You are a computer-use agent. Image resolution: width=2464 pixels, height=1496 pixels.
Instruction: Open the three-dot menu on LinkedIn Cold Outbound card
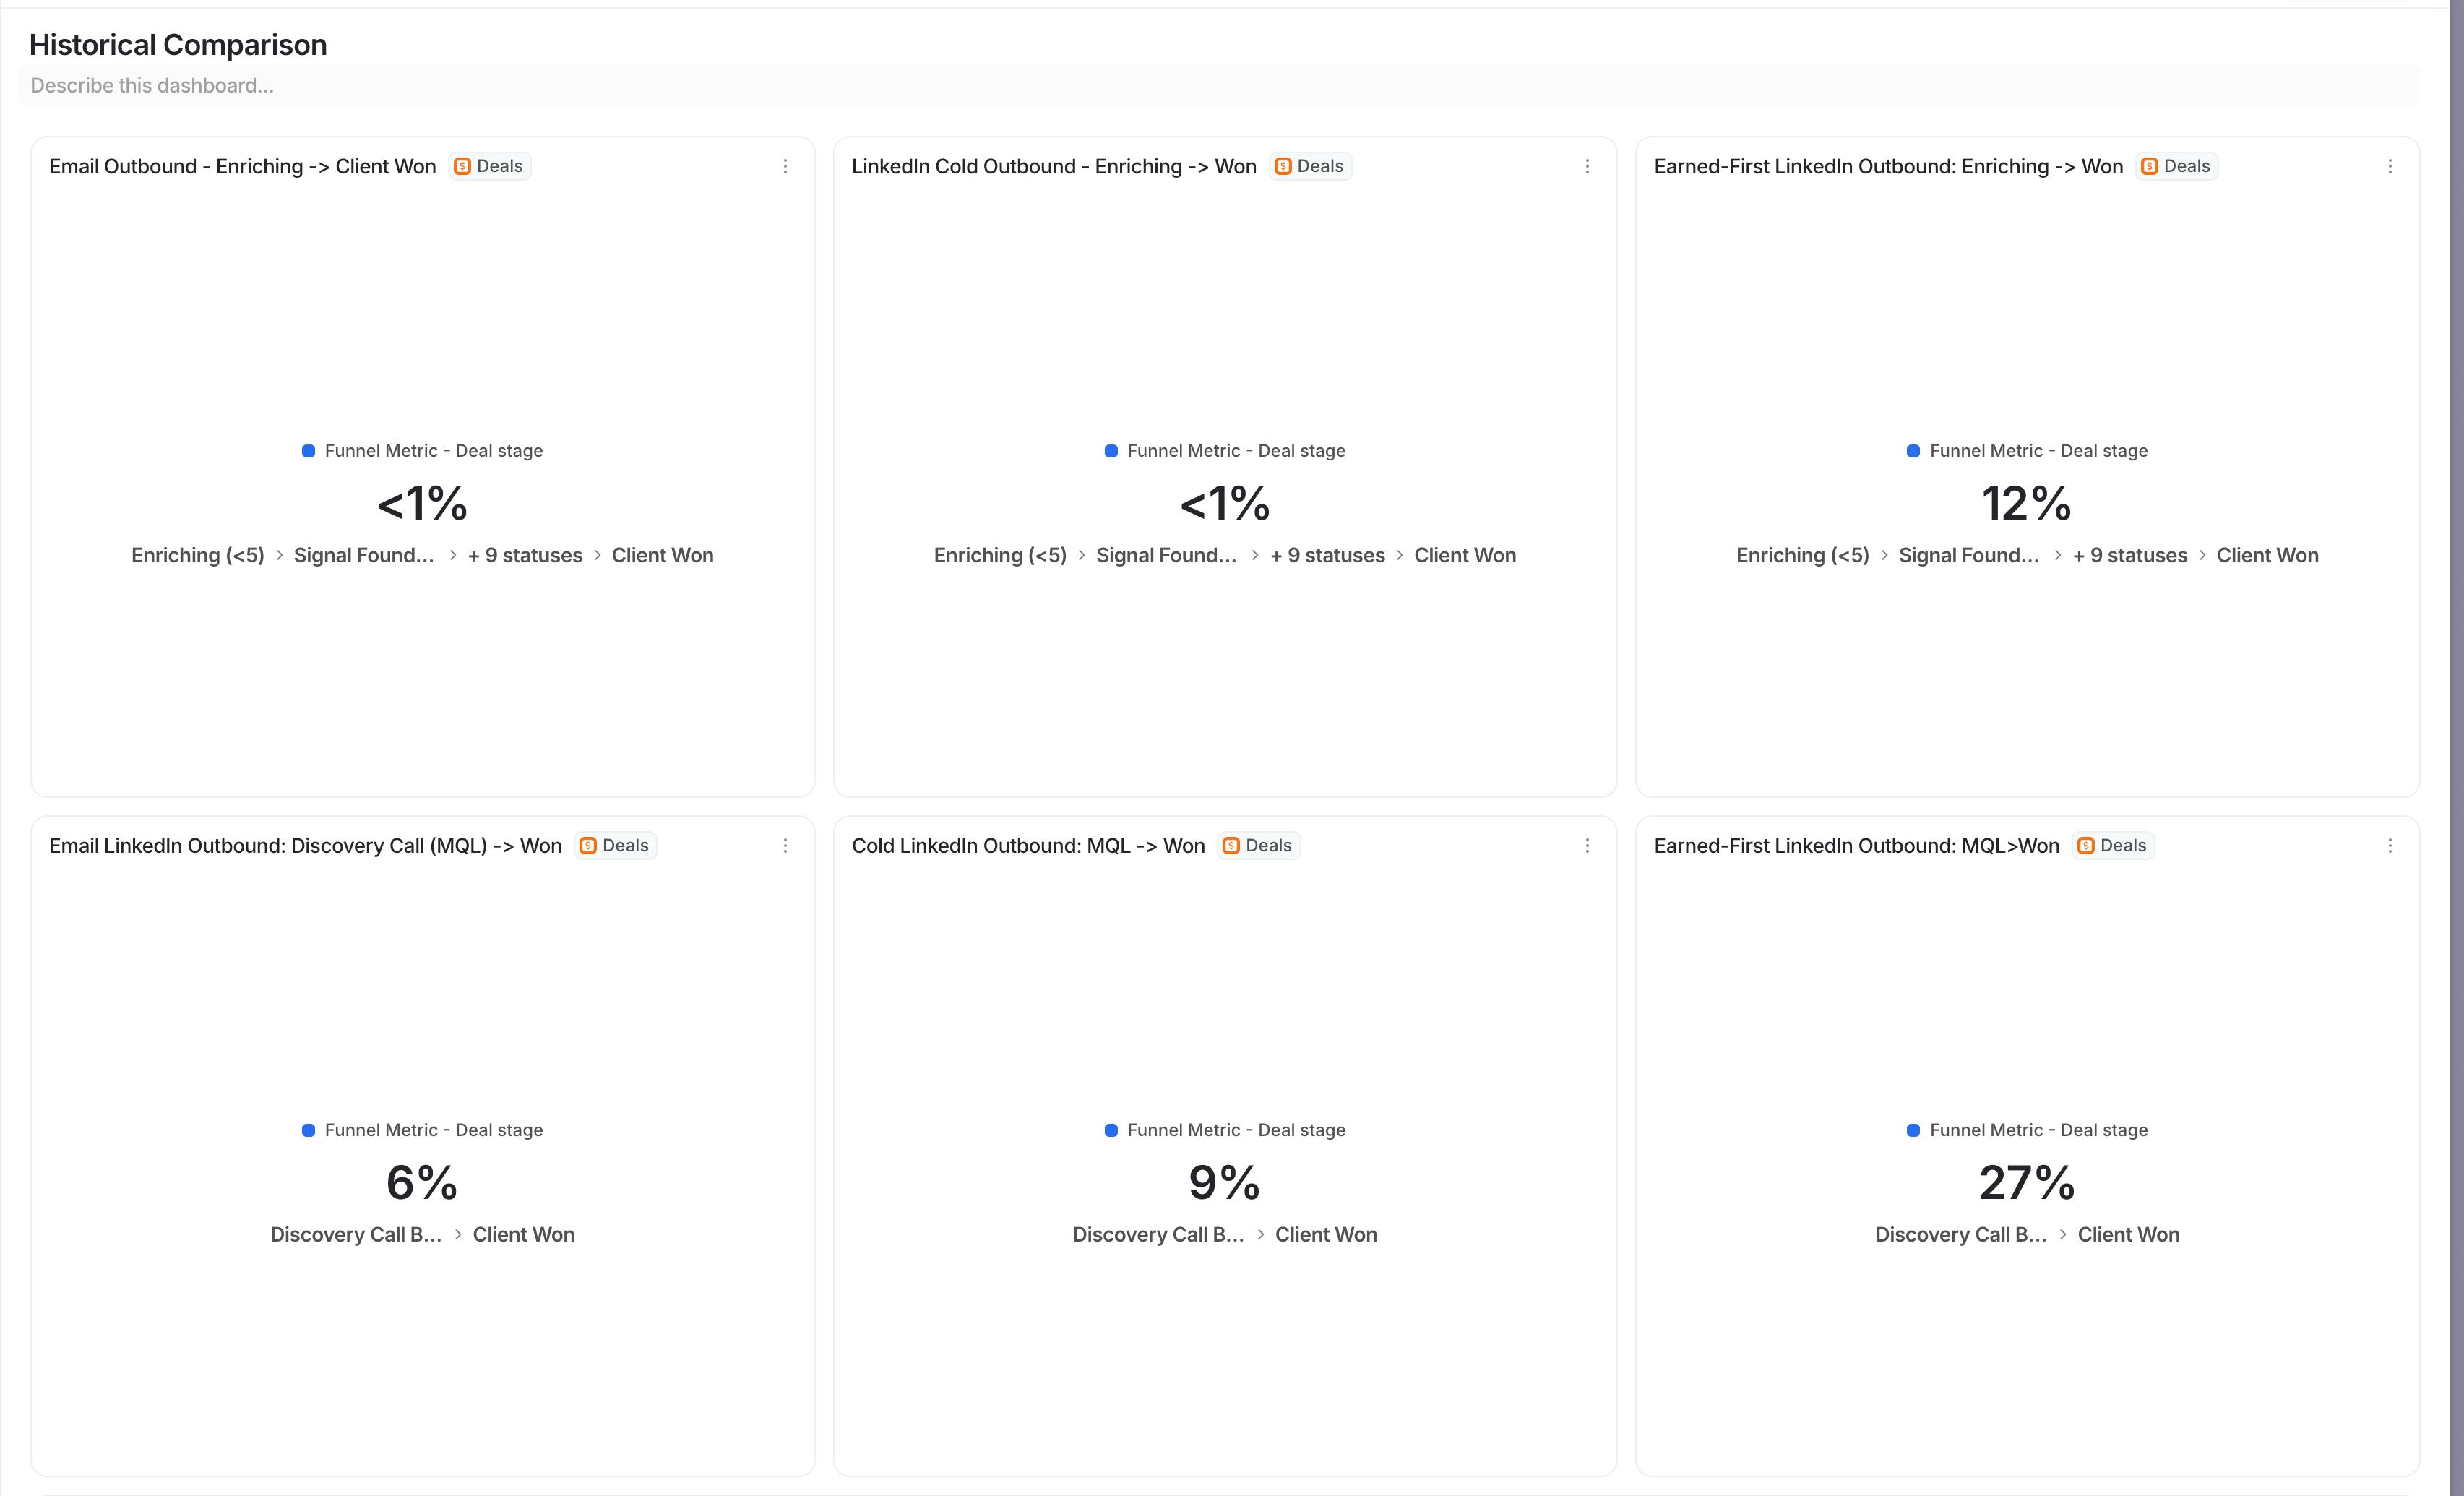pos(1588,166)
